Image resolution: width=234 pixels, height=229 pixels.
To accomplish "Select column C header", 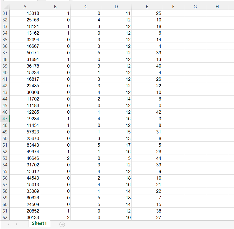I will click(x=86, y=7).
